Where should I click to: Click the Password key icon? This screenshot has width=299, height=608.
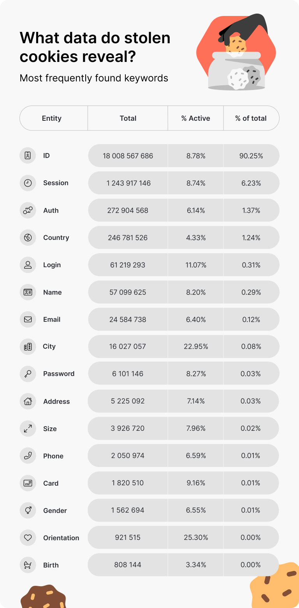28,374
